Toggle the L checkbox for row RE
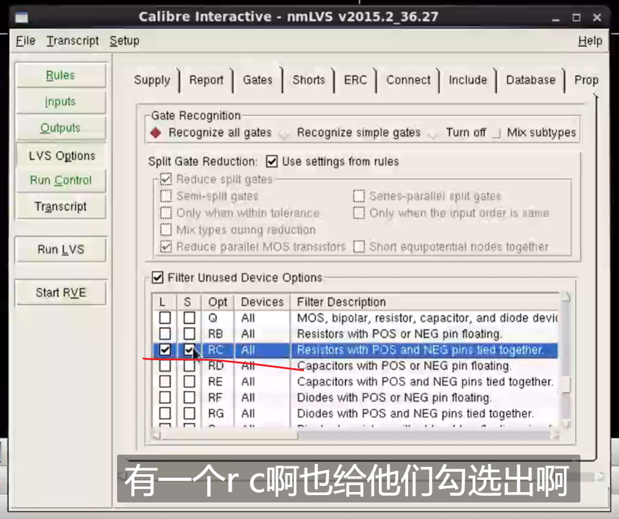The image size is (619, 519). click(x=165, y=382)
